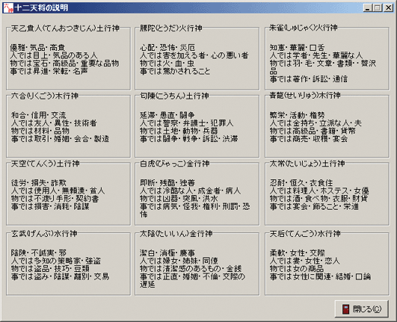Select the 天空 土行神 group box

click(x=68, y=193)
